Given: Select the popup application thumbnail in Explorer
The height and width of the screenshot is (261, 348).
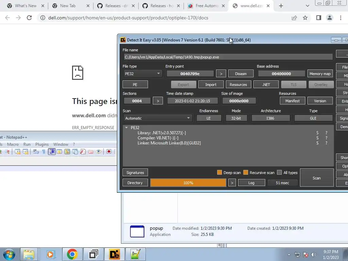Looking at the screenshot, I should (x=137, y=231).
